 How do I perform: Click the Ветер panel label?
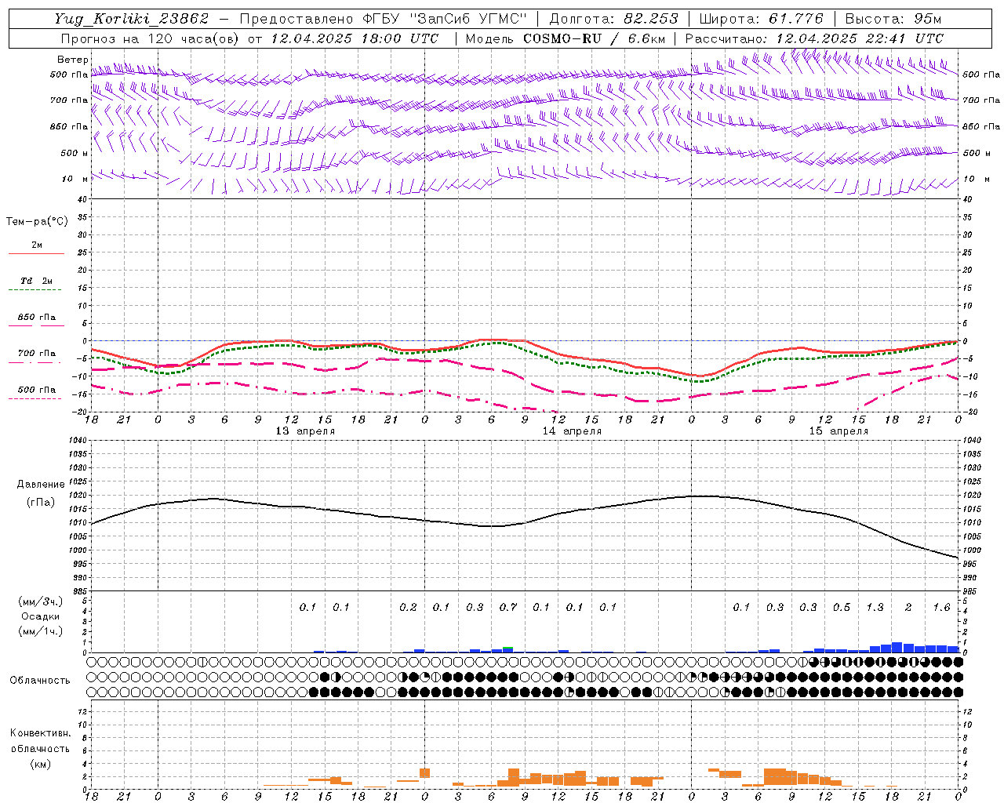(73, 60)
